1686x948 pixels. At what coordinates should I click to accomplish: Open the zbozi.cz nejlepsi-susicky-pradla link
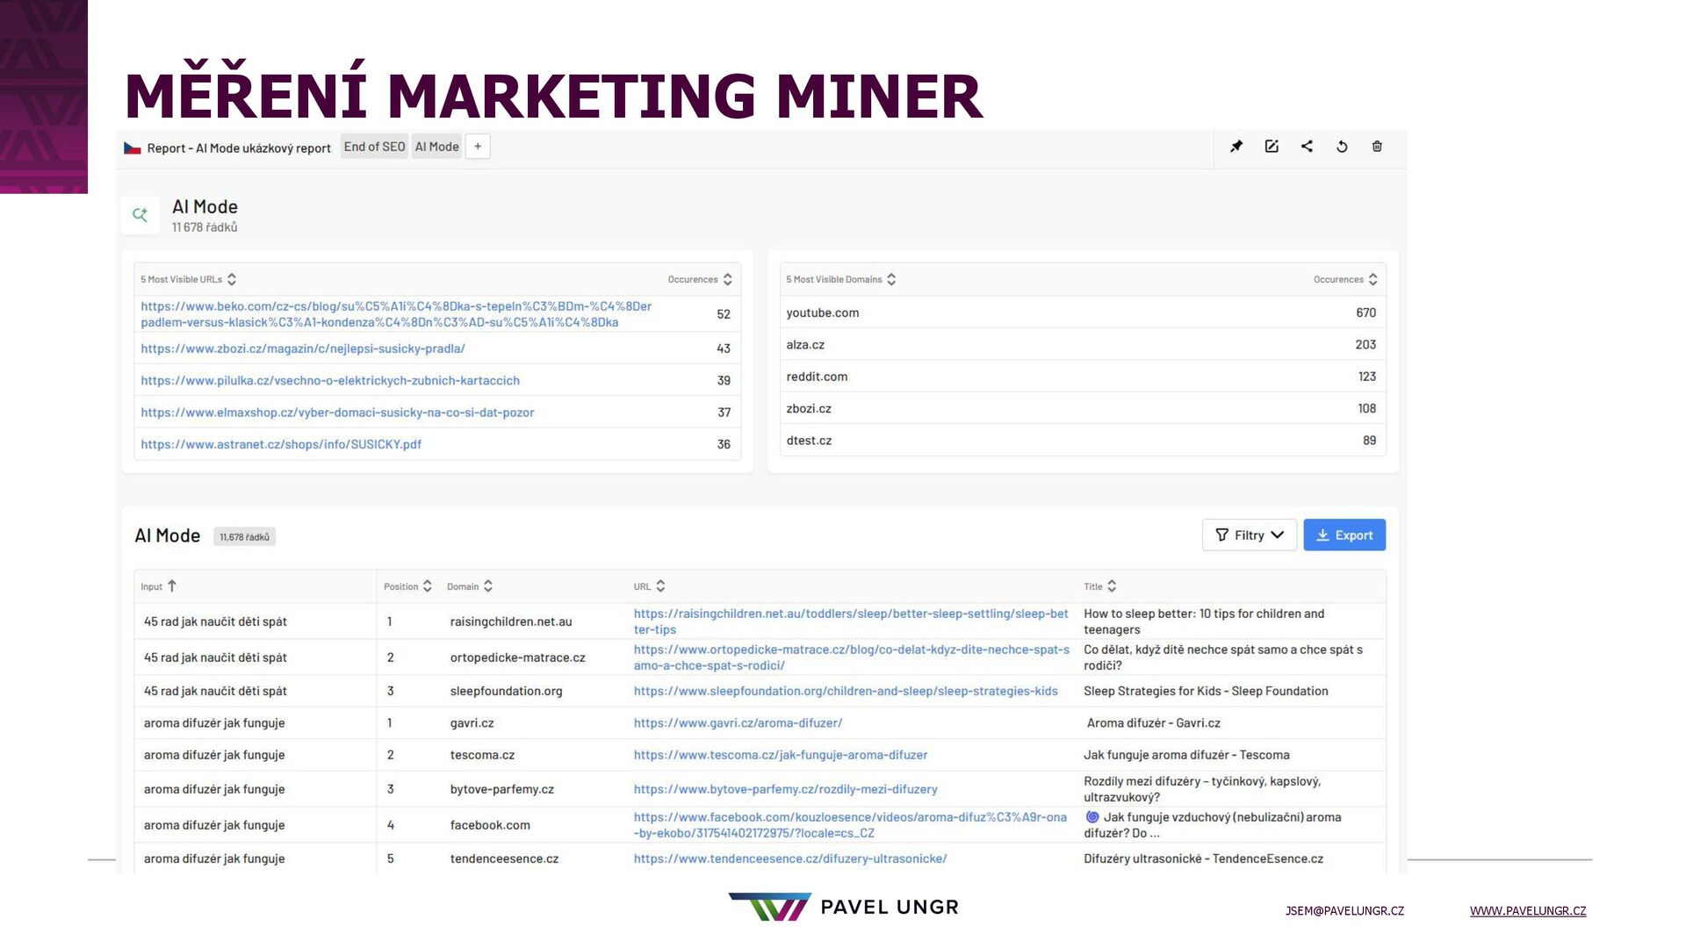pyautogui.click(x=303, y=348)
